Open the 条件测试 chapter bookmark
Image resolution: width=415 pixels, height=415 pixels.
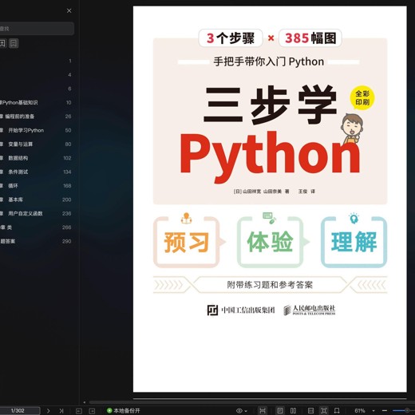36,172
